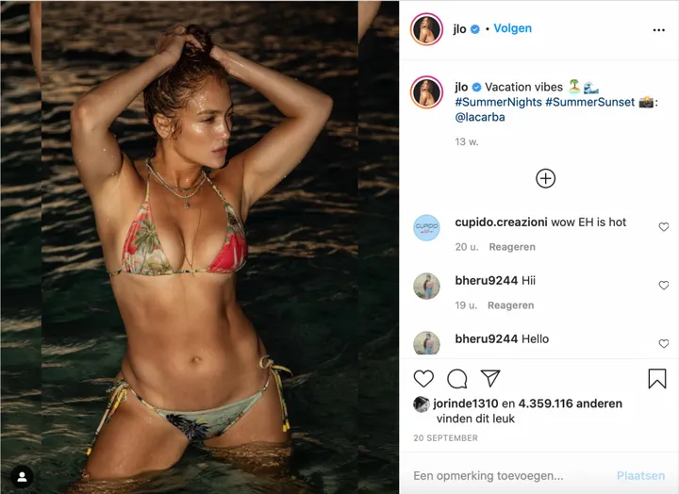Open jlo profile picture in header
Screen dimensions: 679x494
426,29
